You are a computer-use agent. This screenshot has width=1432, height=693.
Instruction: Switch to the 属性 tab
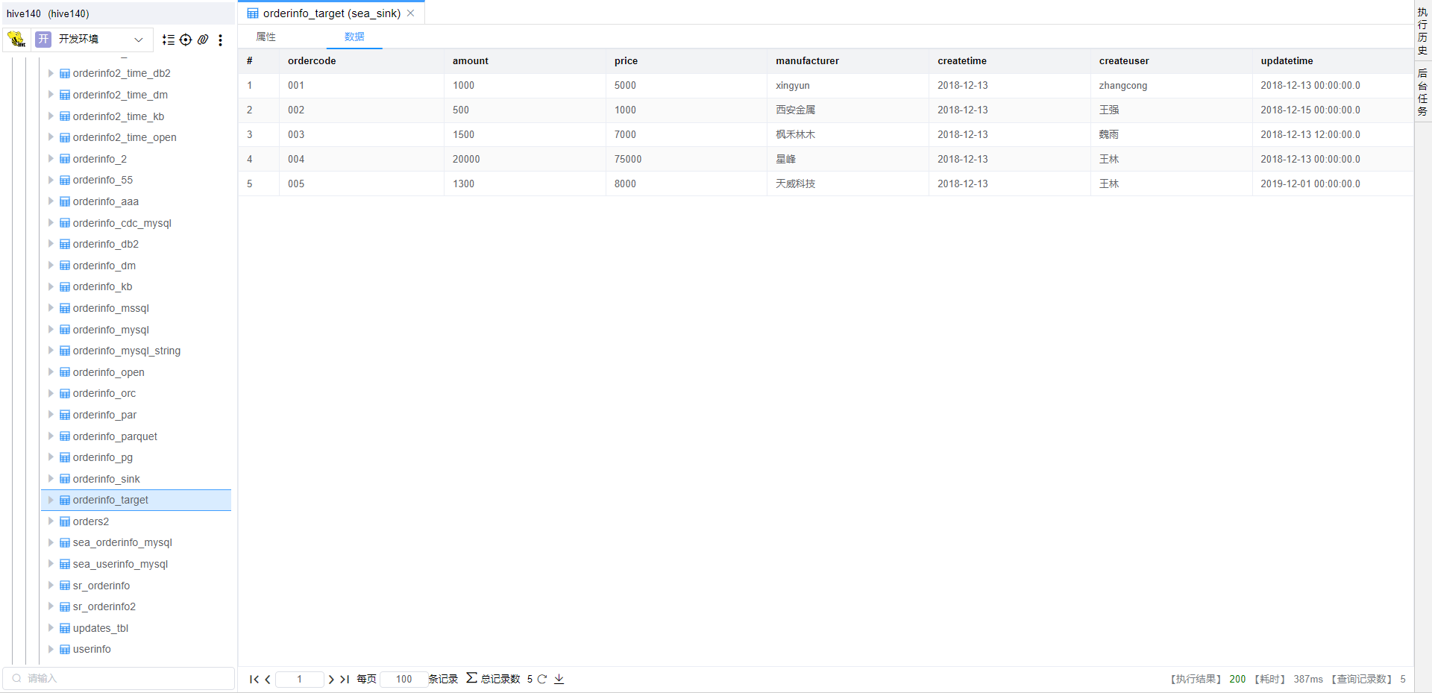pyautogui.click(x=266, y=37)
